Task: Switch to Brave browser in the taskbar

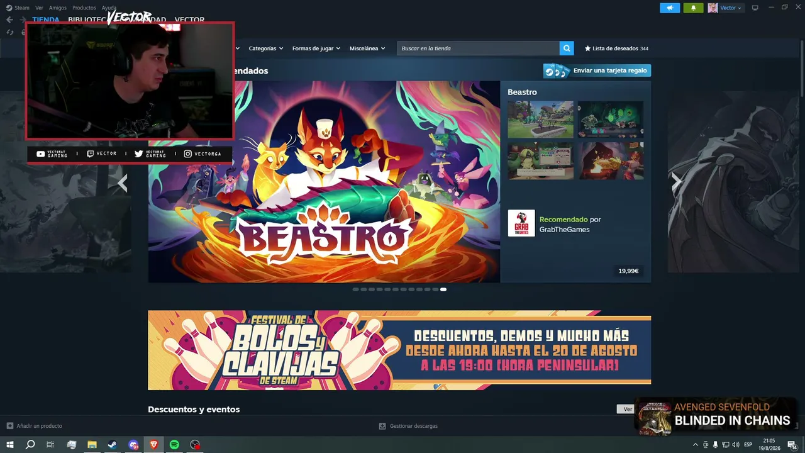Action: click(x=154, y=445)
